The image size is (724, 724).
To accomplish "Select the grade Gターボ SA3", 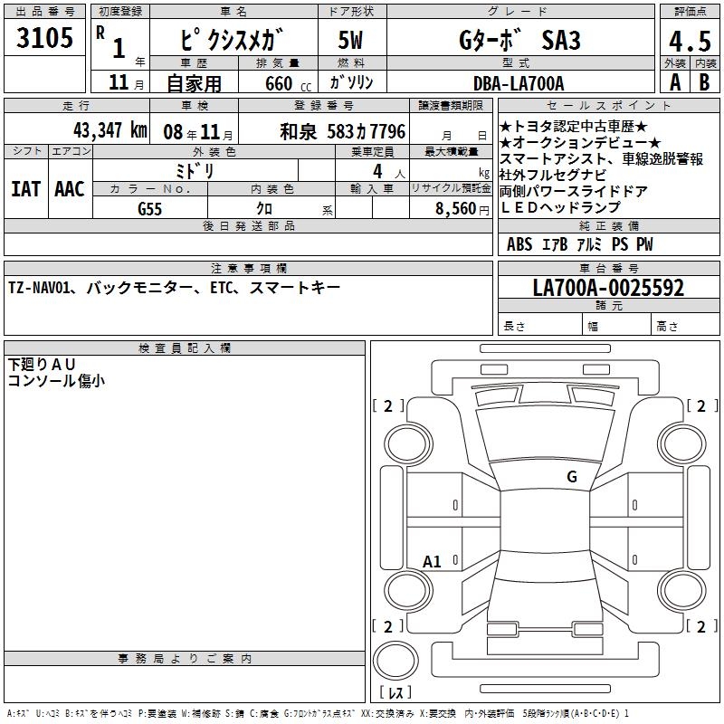I will click(x=519, y=40).
